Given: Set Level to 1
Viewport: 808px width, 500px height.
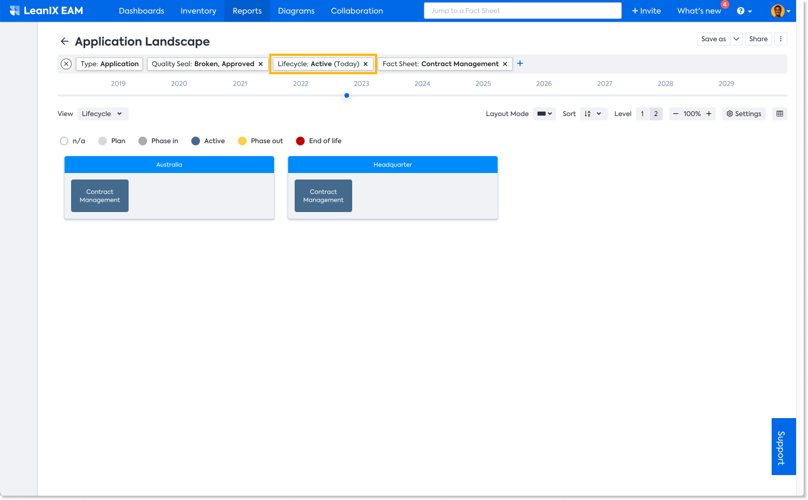Looking at the screenshot, I should point(642,114).
